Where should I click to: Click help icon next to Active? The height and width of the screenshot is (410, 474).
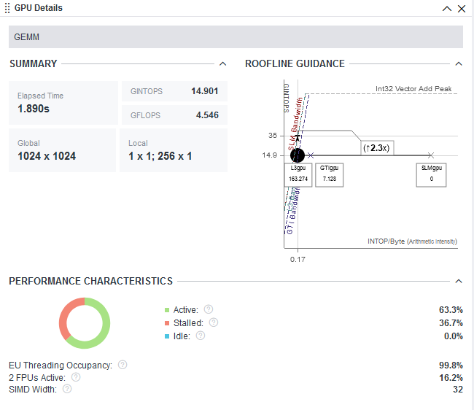[x=208, y=309]
